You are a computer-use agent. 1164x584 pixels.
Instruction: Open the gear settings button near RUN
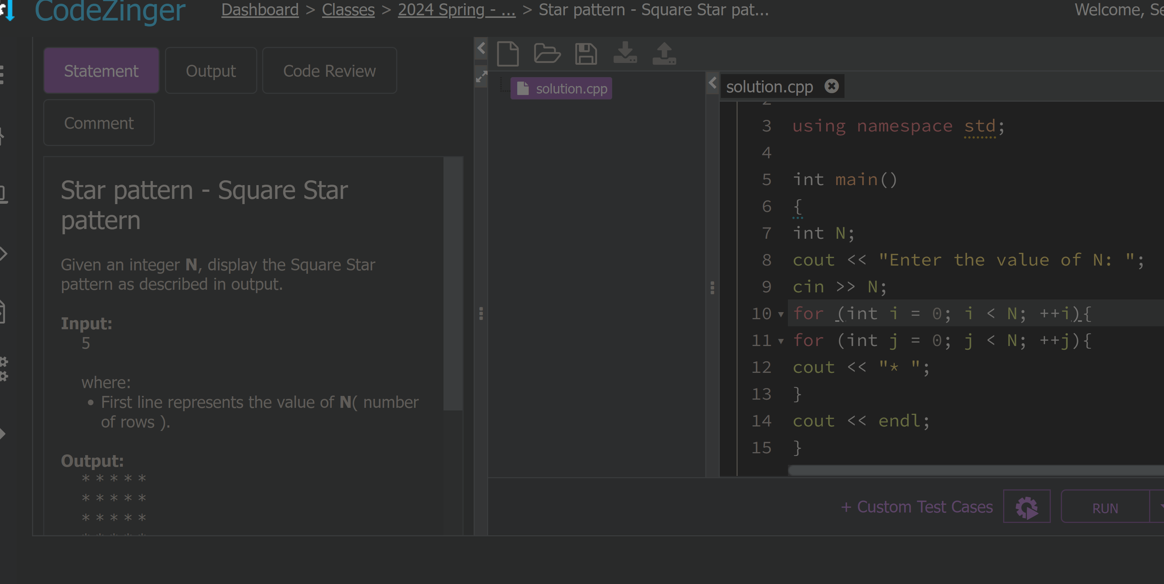1026,507
